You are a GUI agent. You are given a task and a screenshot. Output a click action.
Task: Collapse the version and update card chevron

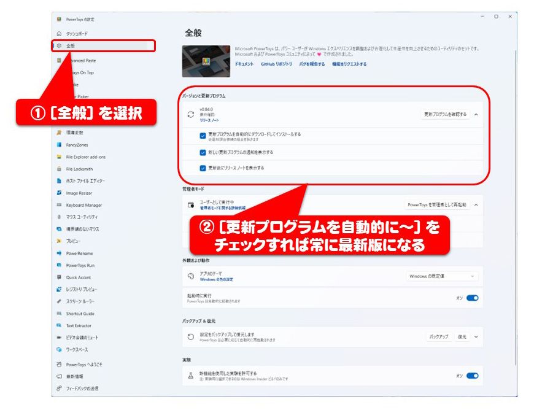(x=476, y=114)
